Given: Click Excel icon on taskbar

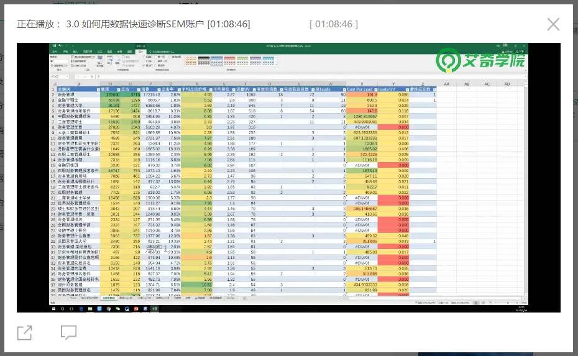Looking at the screenshot, I should tap(155, 308).
